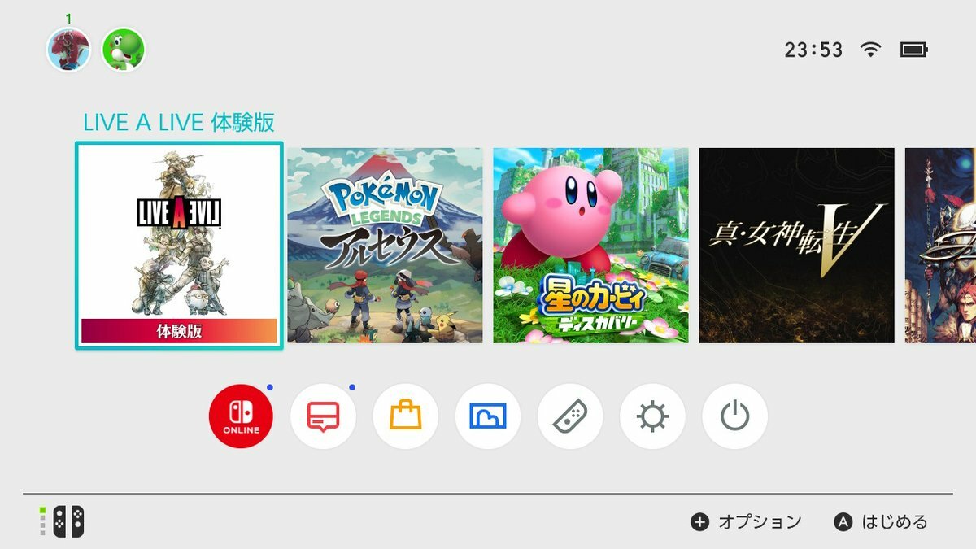Select the LIVE A LIVE demo tile
Image resolution: width=976 pixels, height=549 pixels.
179,246
